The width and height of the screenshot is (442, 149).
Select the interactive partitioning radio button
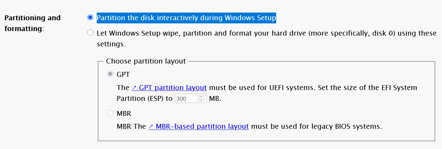pos(90,17)
